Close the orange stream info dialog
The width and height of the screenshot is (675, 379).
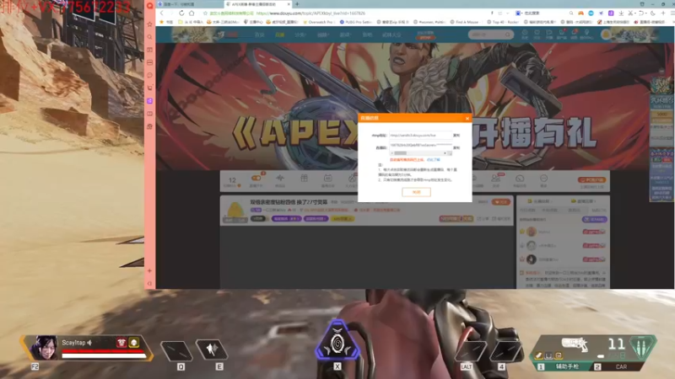pyautogui.click(x=467, y=118)
